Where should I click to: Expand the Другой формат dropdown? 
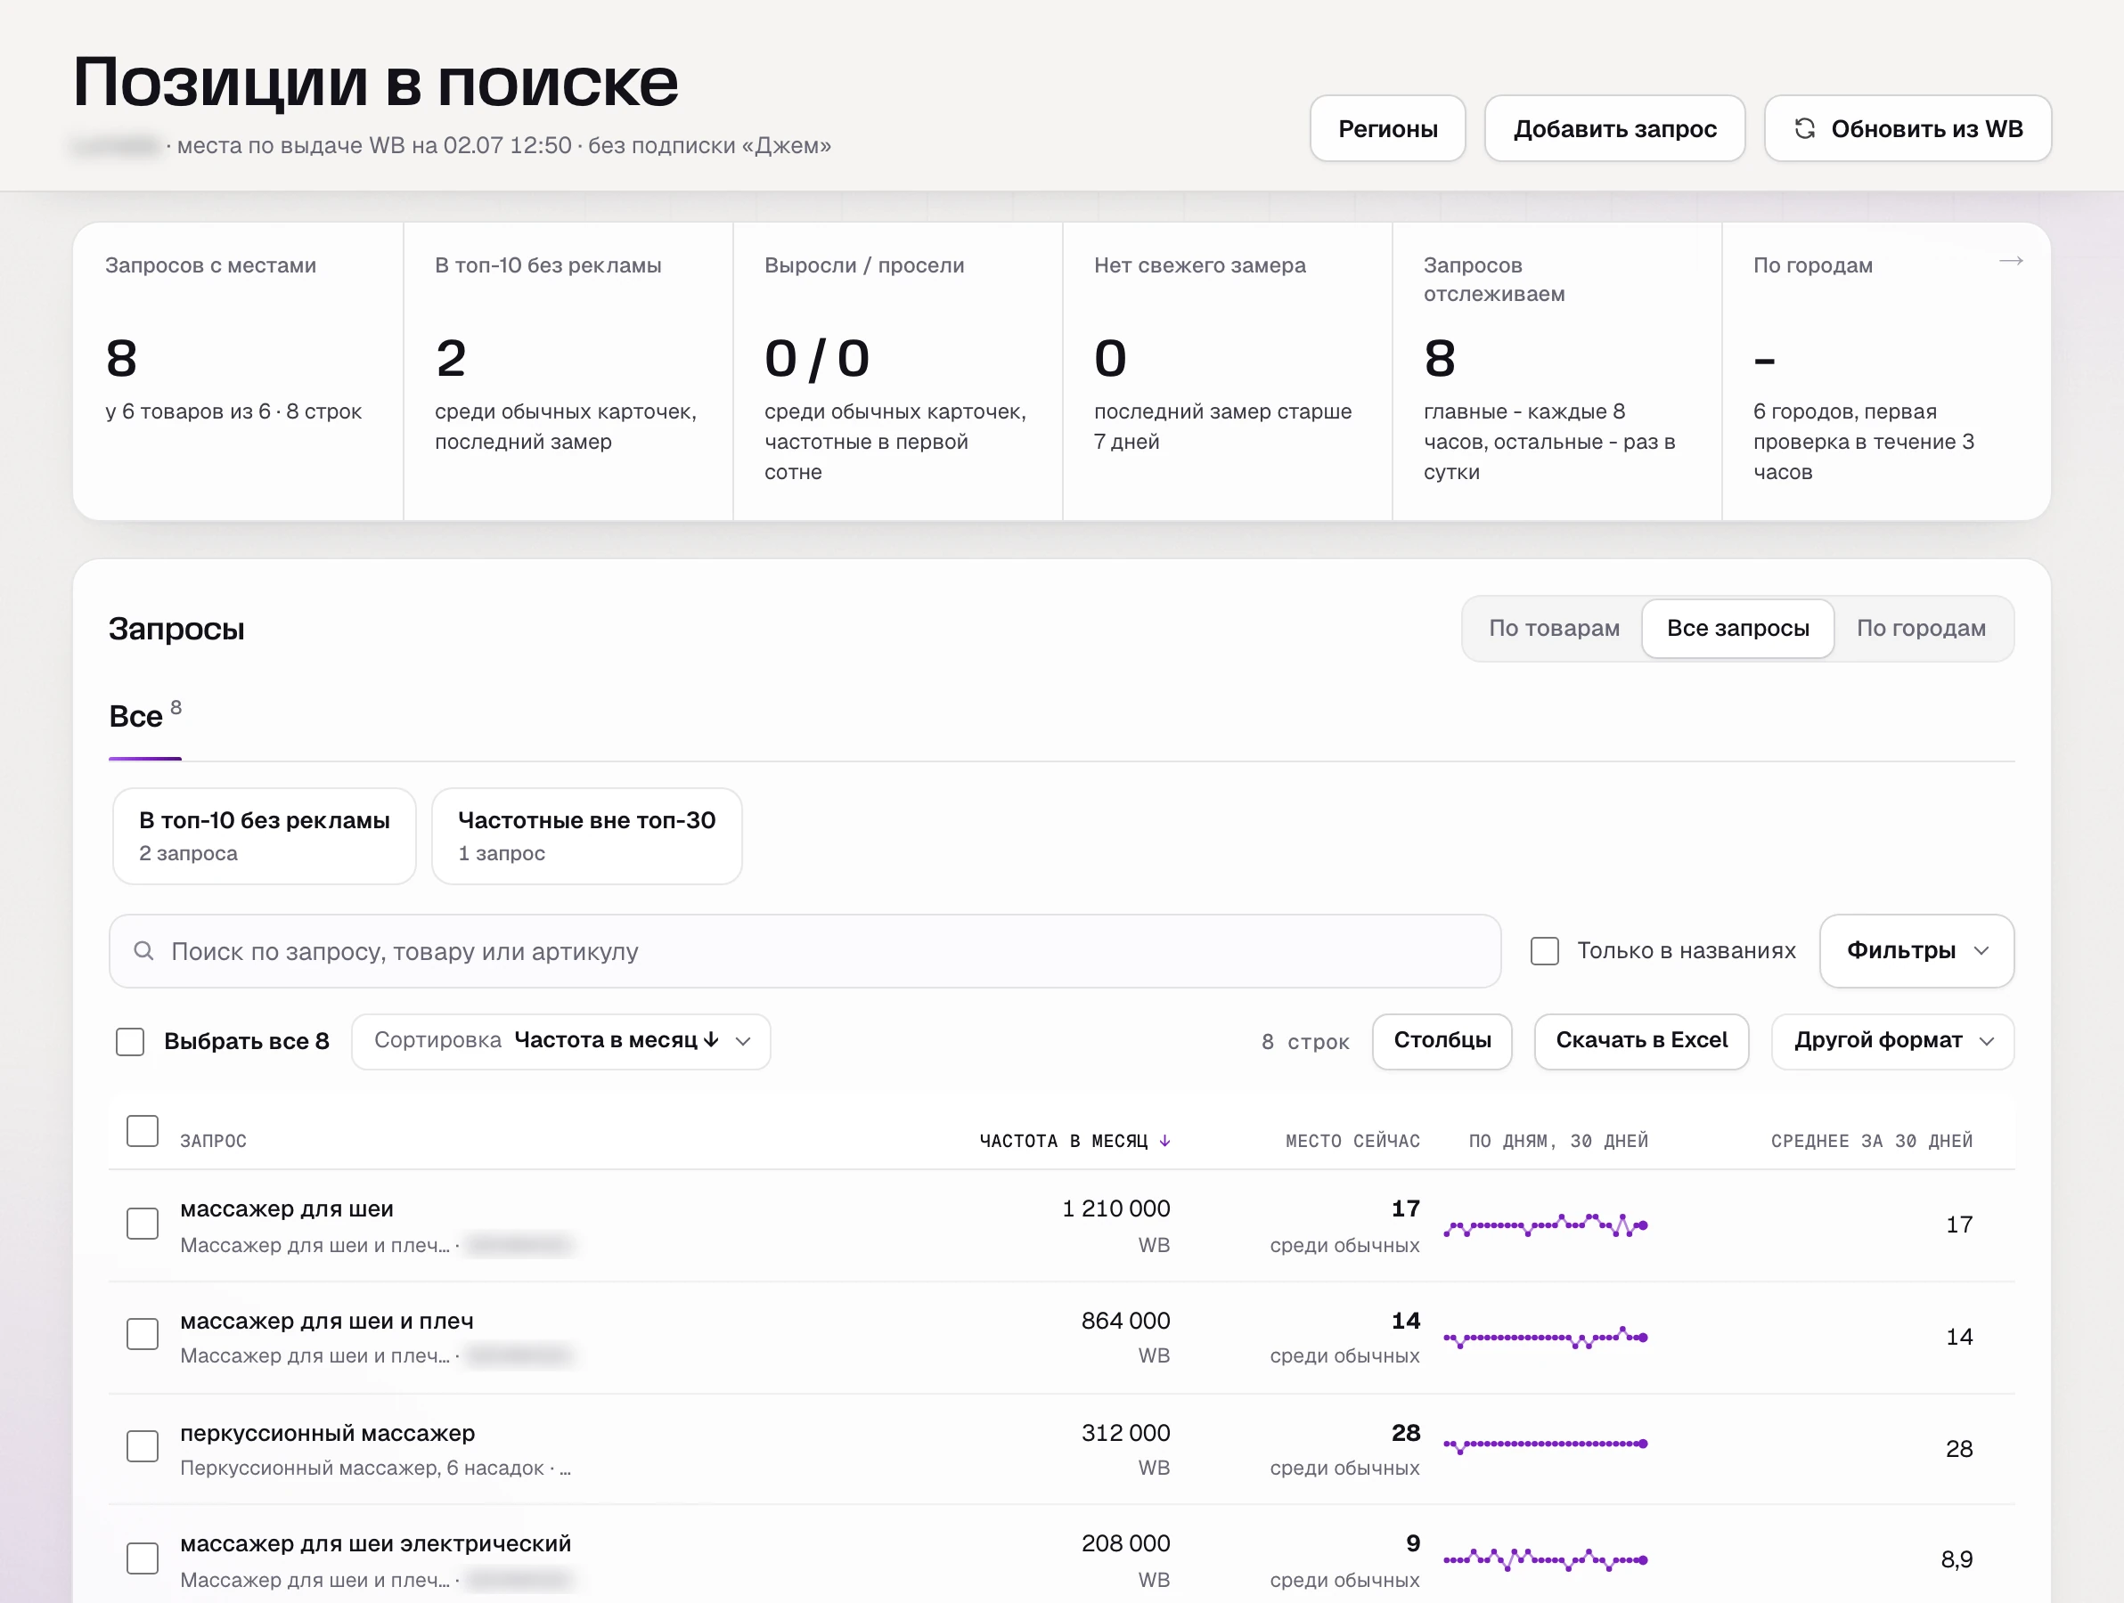point(1892,1041)
